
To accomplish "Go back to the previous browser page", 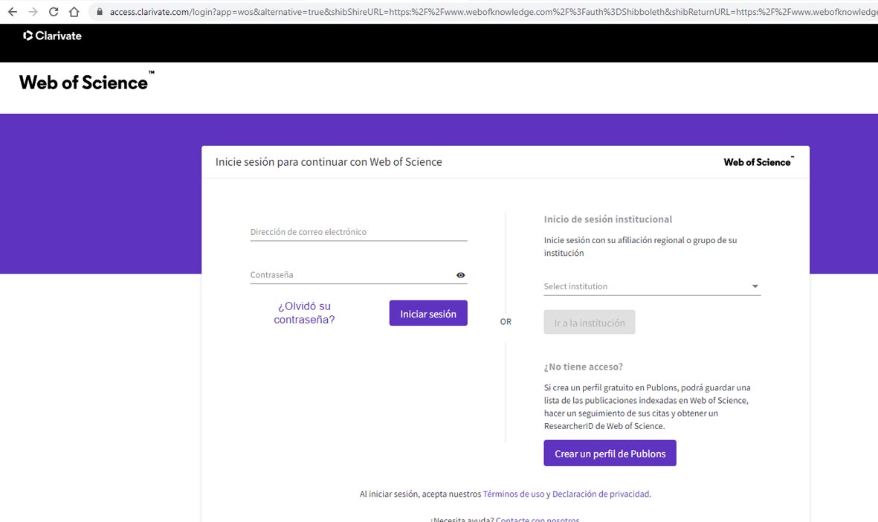I will (13, 12).
